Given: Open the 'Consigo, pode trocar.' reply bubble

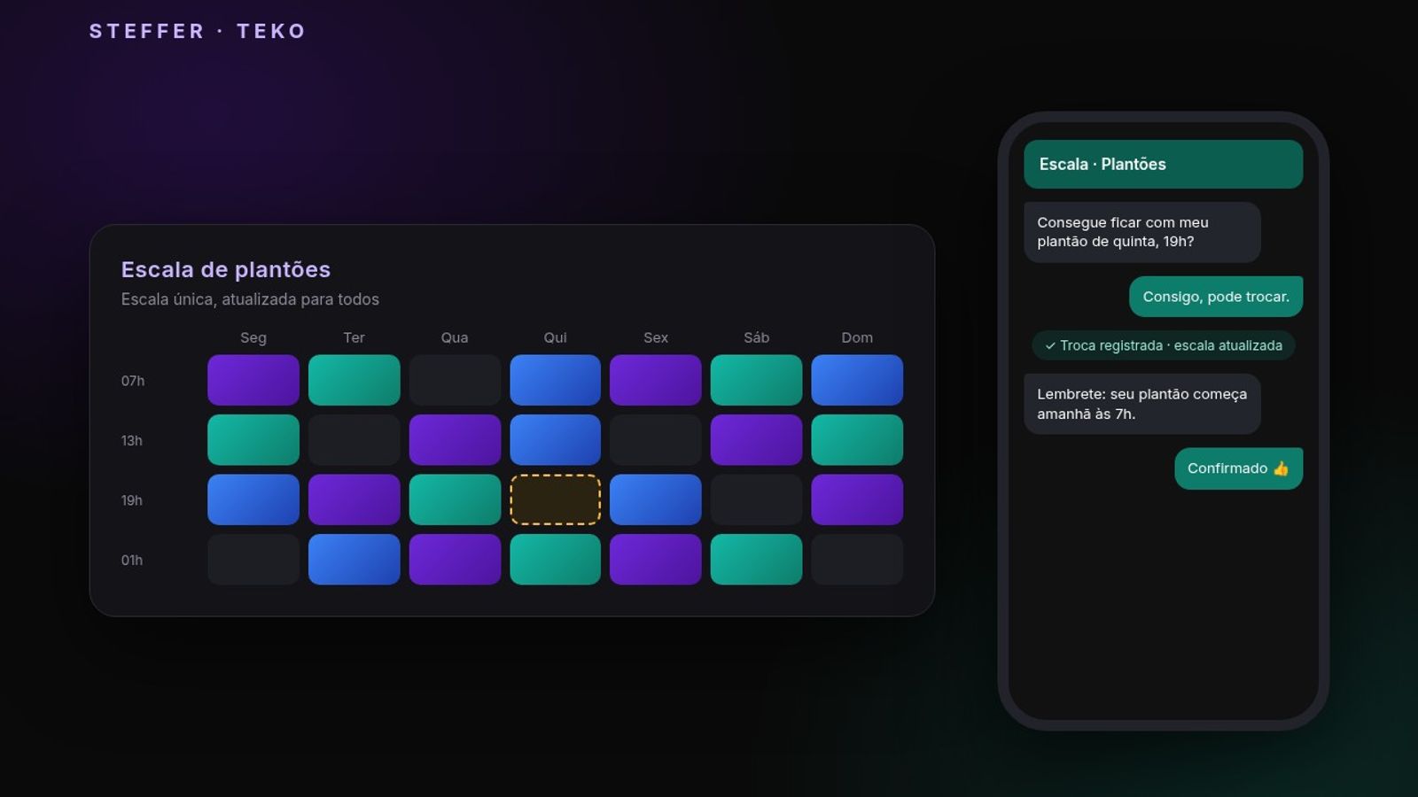Looking at the screenshot, I should coord(1216,297).
